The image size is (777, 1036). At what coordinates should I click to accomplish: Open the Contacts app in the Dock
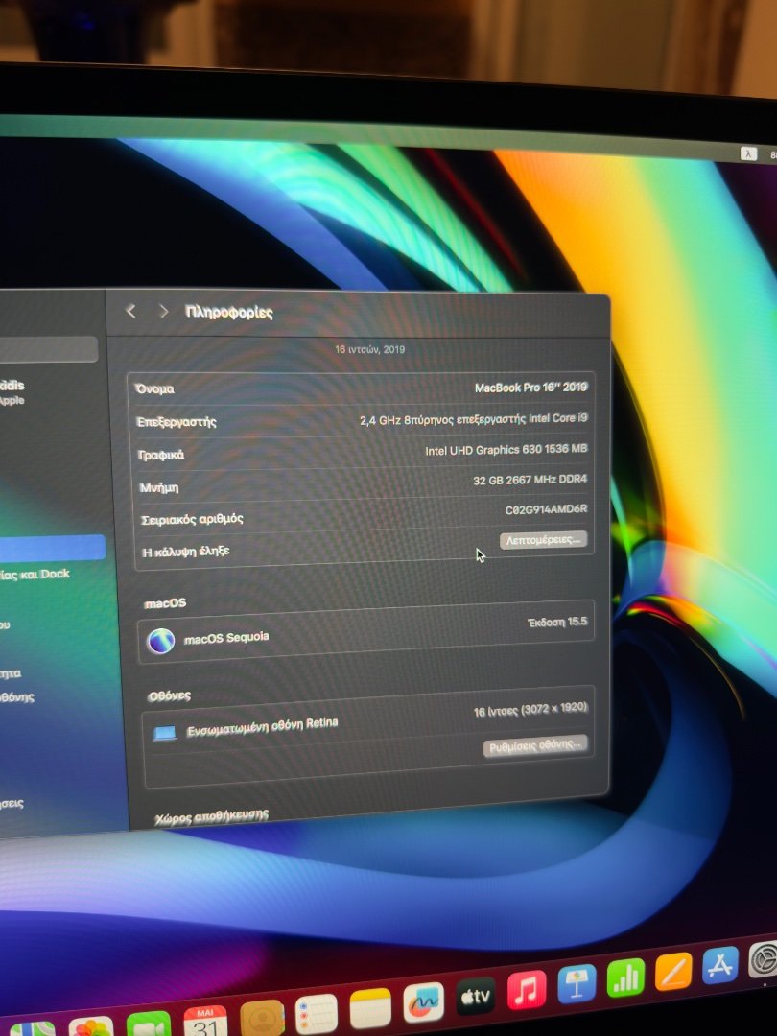pyautogui.click(x=262, y=1018)
